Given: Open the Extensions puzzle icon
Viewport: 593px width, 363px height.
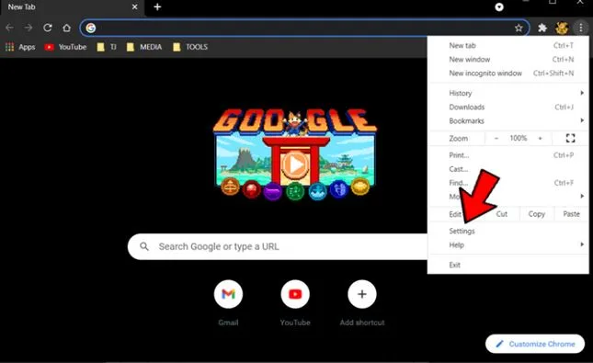Looking at the screenshot, I should pyautogui.click(x=542, y=28).
